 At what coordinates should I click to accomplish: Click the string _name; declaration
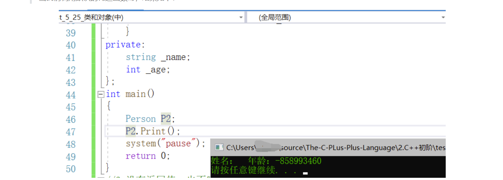tap(158, 57)
